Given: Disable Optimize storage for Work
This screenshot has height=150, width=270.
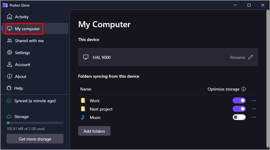Looking at the screenshot, I should tap(239, 100).
